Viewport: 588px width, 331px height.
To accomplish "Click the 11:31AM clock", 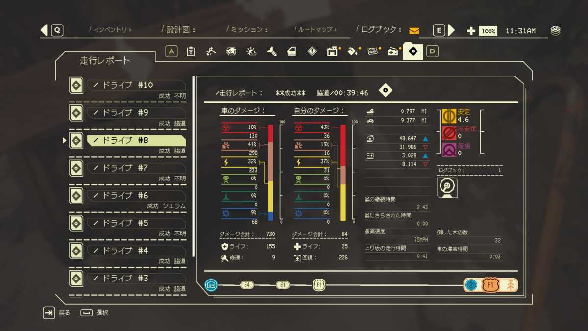I will pyautogui.click(x=520, y=31).
